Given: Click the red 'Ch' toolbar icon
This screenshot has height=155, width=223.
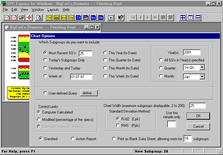Looking at the screenshot, I should (x=14, y=17).
